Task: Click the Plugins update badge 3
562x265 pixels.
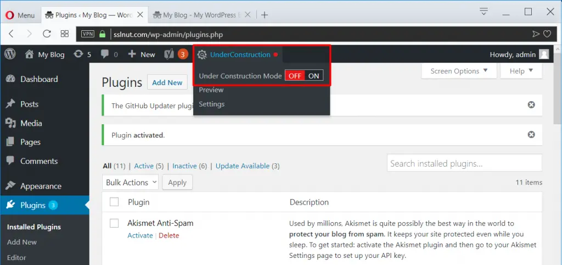Action: [53, 206]
